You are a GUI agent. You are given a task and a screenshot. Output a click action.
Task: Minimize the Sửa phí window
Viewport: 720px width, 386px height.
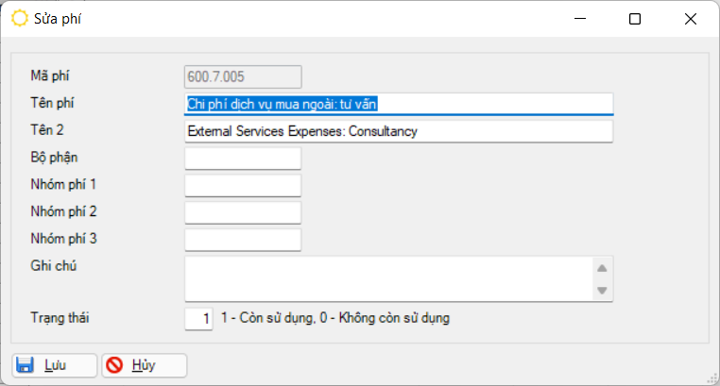pos(579,19)
